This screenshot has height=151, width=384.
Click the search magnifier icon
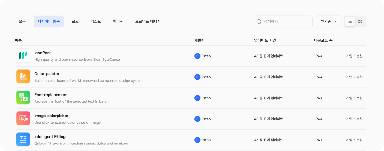click(259, 21)
